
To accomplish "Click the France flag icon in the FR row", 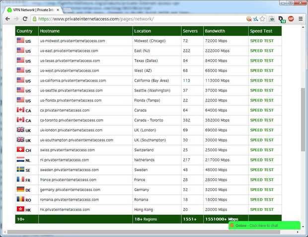I will (x=20, y=179).
